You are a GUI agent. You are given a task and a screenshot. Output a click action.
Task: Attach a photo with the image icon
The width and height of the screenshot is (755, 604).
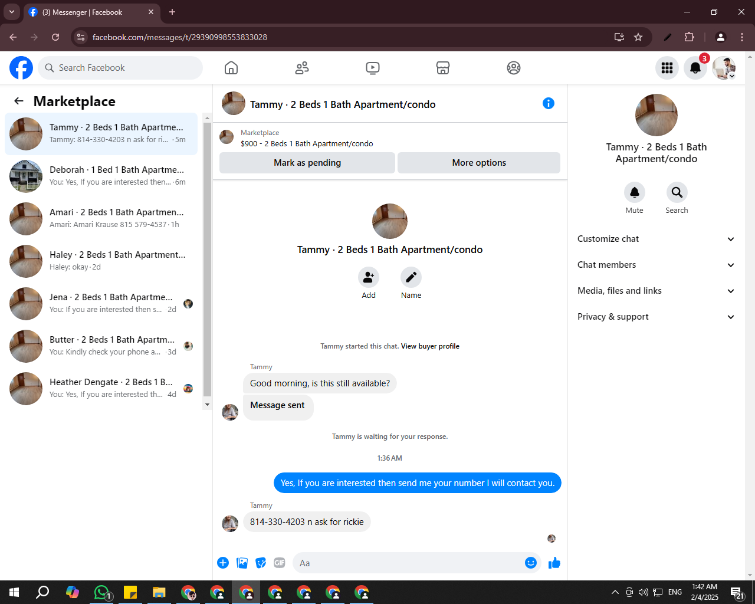click(242, 563)
